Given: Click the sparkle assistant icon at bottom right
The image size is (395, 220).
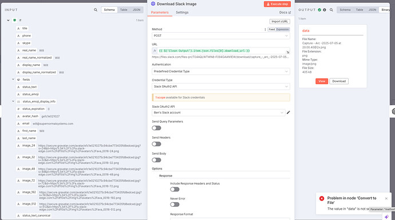Looking at the screenshot, I should pos(386,217).
